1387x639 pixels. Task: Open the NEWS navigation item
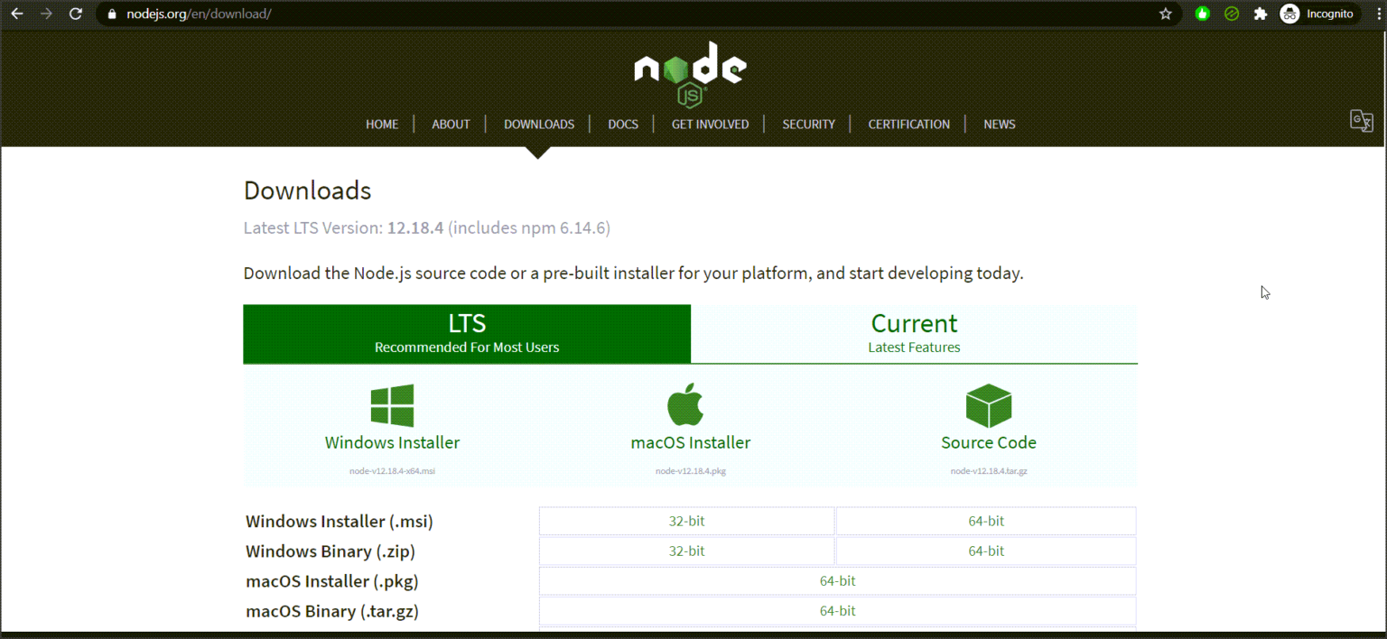(x=1000, y=125)
